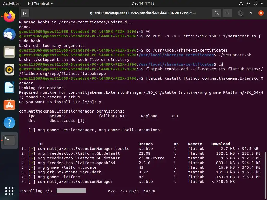Open the Help application
The image size is (267, 200).
click(9, 123)
